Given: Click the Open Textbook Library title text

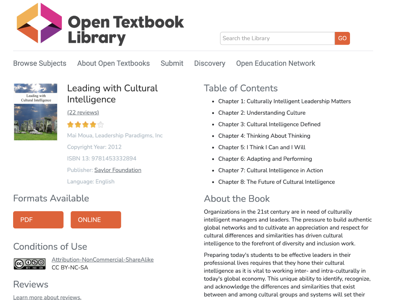Looking at the screenshot, I should tap(126, 30).
